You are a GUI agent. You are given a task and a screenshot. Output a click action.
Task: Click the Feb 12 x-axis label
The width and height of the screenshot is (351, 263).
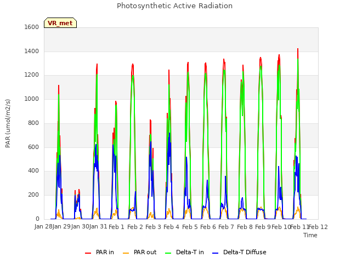coord(318,227)
